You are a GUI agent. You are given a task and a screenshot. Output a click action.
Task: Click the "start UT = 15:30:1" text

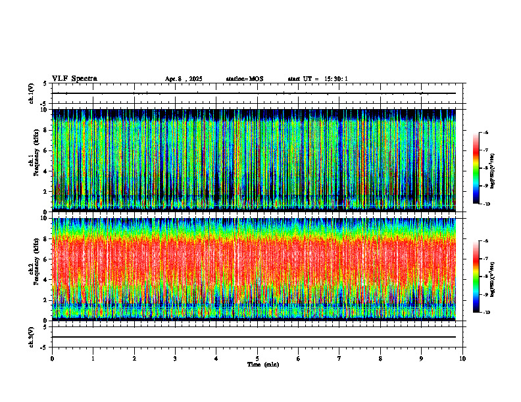pos(318,79)
